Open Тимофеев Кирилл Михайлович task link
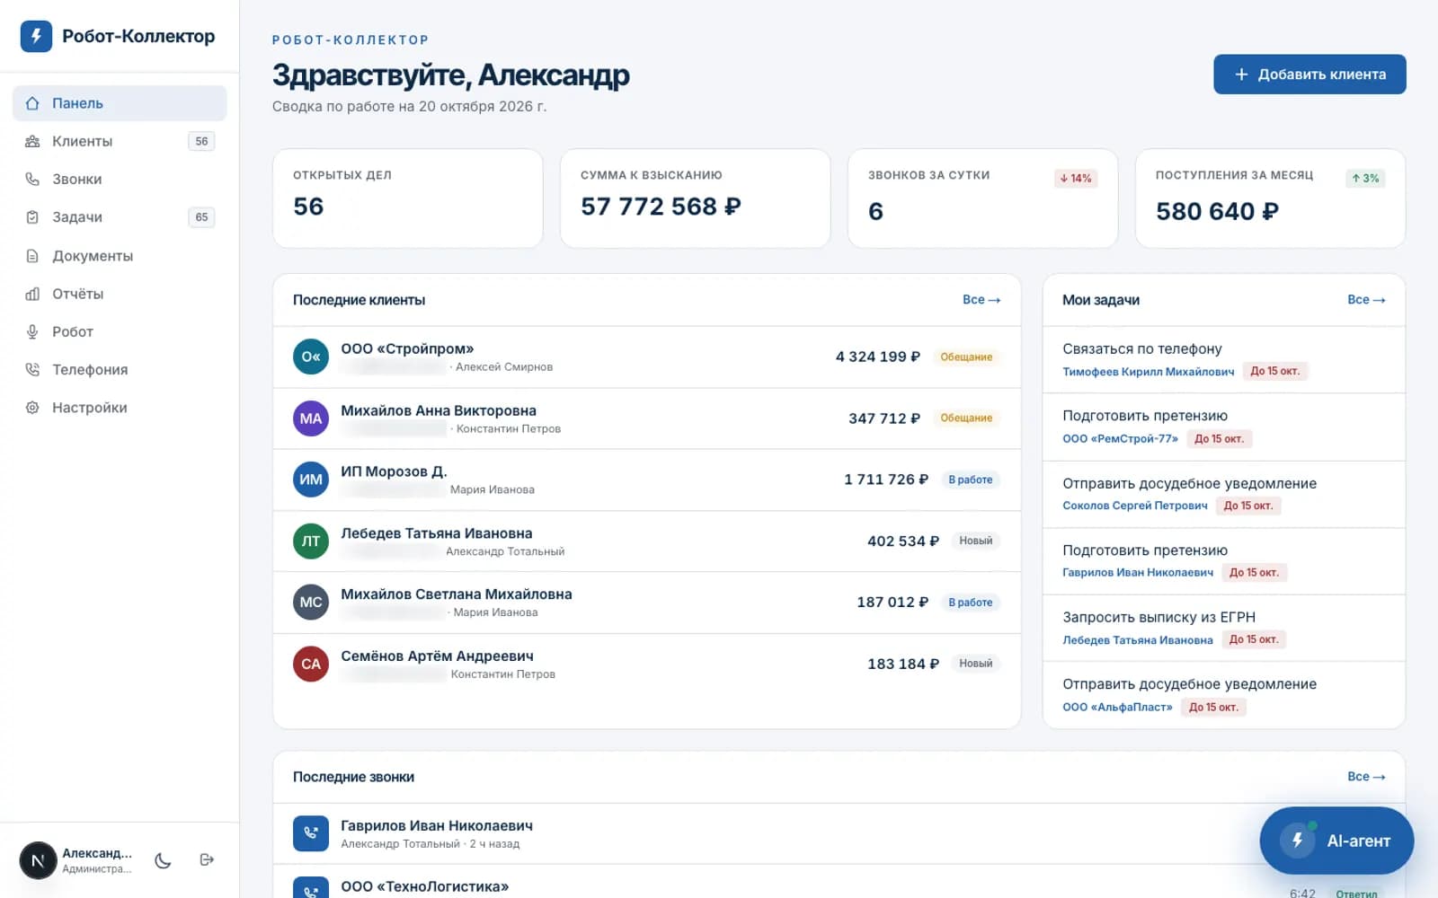Screen dimensions: 1438x898 (1148, 372)
